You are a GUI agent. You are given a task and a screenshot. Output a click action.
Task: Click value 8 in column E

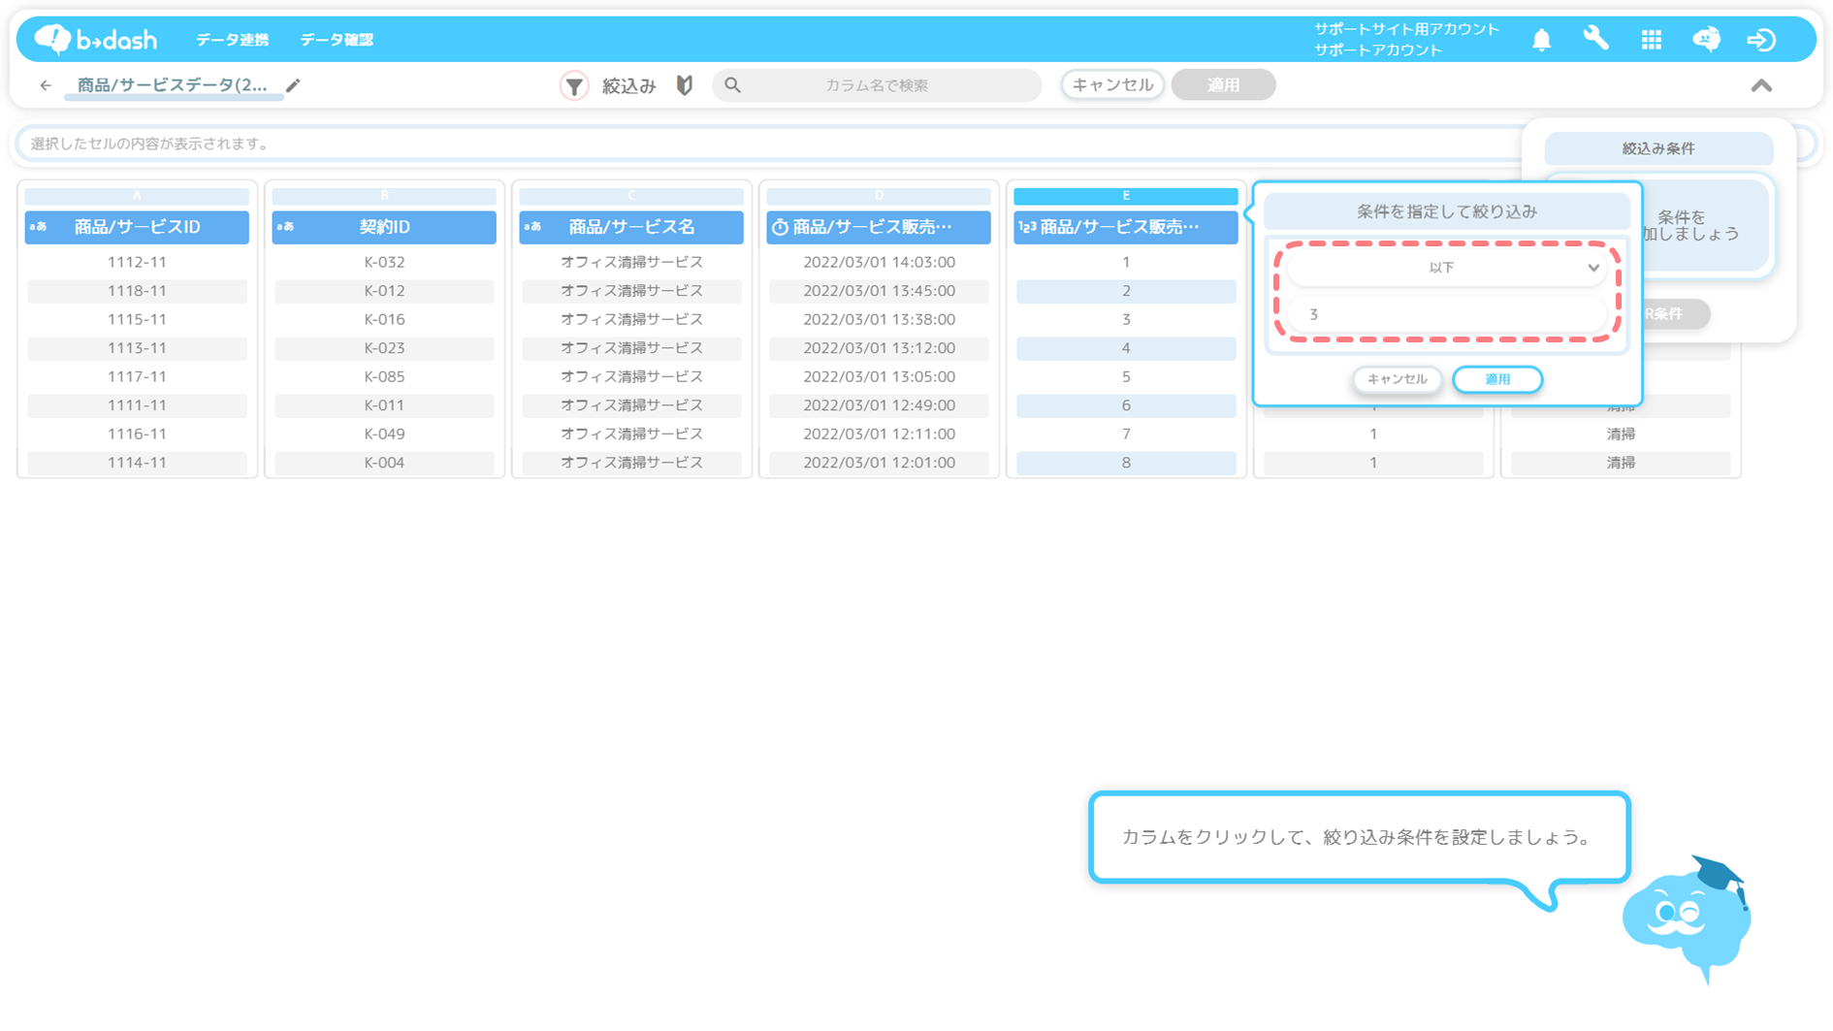pos(1126,463)
